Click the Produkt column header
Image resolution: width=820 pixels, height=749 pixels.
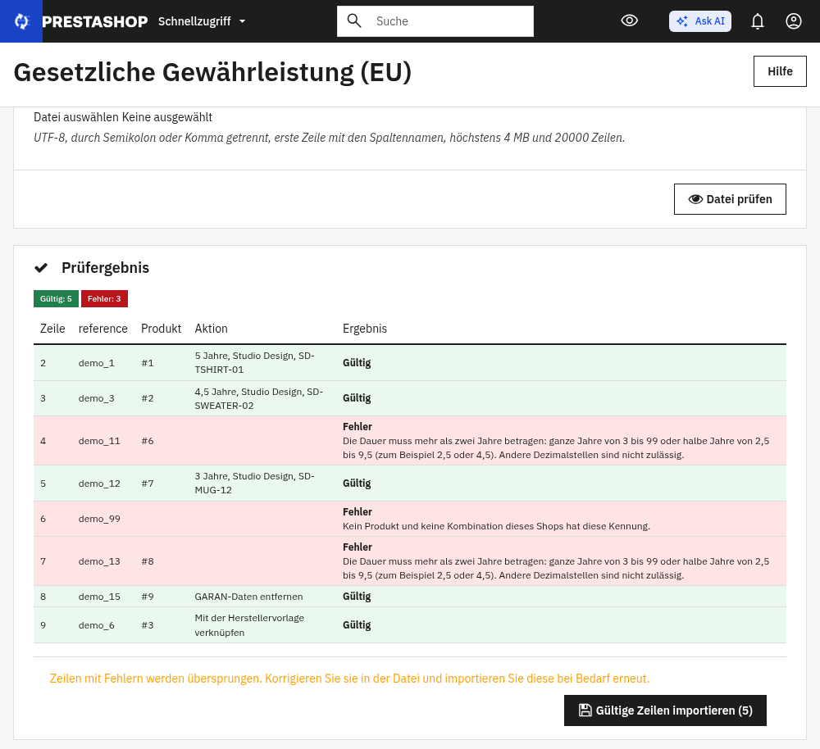161,329
